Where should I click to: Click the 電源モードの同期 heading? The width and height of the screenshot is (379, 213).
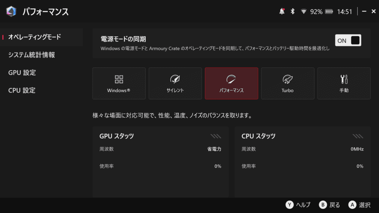[123, 39]
